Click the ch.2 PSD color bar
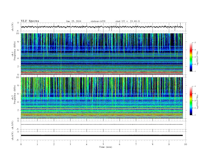Screen dimensions: 209x162 pos(191,101)
